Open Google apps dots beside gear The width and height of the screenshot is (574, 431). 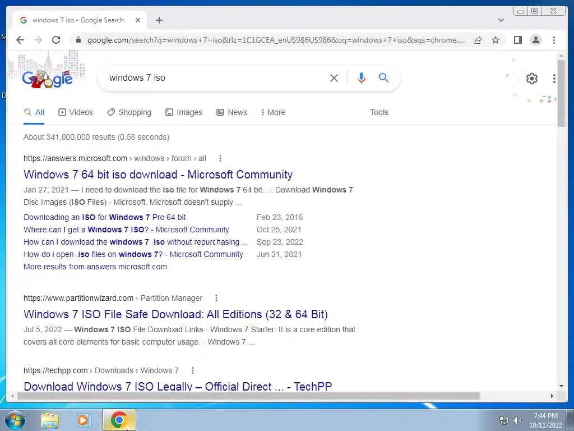coord(554,79)
